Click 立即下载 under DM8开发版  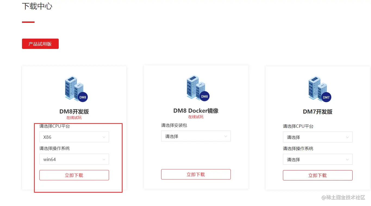(74, 175)
